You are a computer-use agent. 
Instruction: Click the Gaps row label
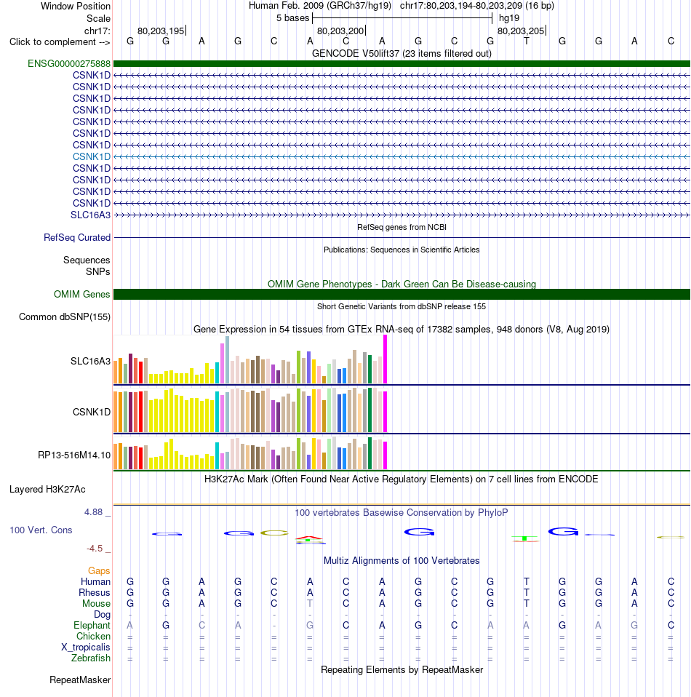click(99, 570)
